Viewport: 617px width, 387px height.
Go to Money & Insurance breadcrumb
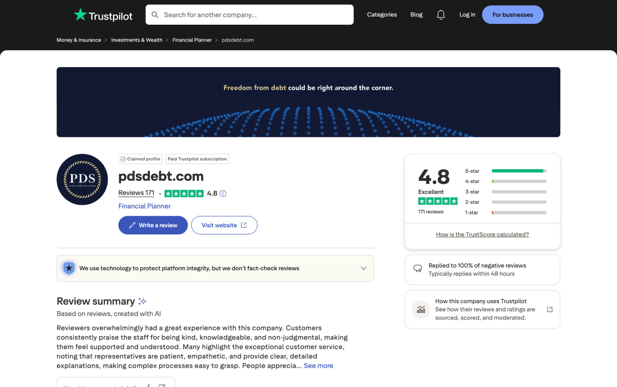click(79, 40)
